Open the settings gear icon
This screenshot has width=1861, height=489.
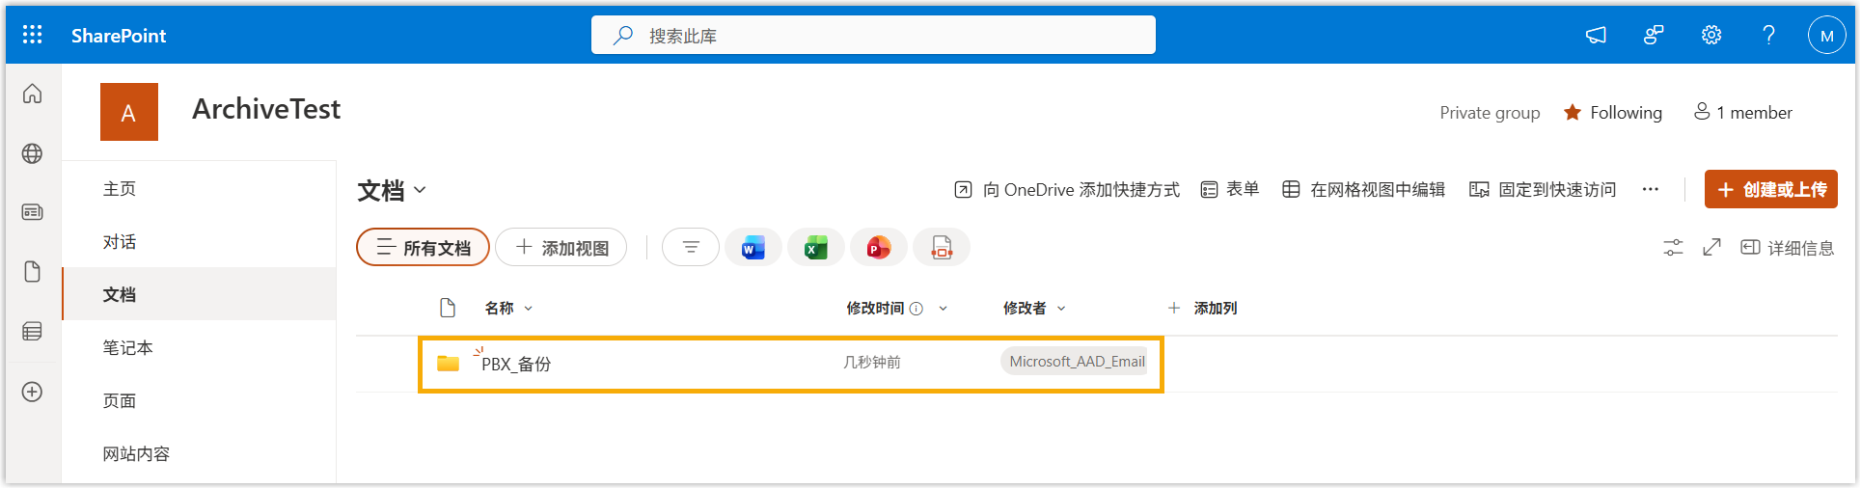[1710, 35]
